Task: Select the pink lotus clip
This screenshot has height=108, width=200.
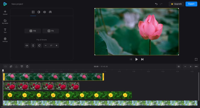Action: tap(53, 77)
